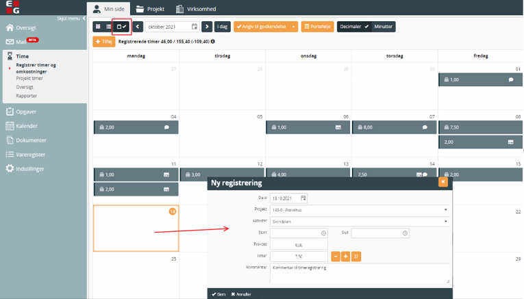524x299 pixels.
Task: Expand the Projekt dropdown
Action: pyautogui.click(x=446, y=210)
